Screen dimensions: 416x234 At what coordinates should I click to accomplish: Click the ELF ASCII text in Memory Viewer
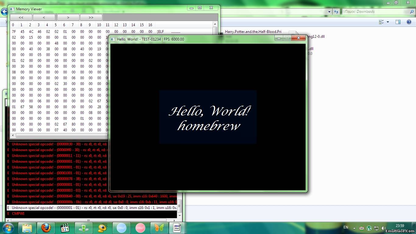coord(161,32)
